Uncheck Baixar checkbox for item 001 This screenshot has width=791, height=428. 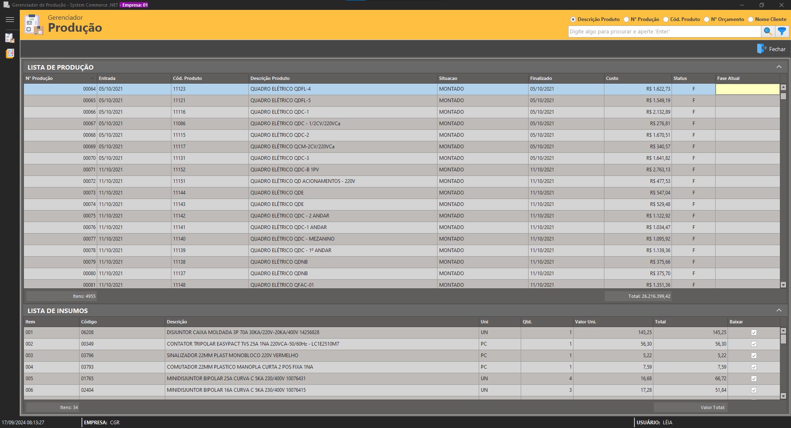coord(754,332)
